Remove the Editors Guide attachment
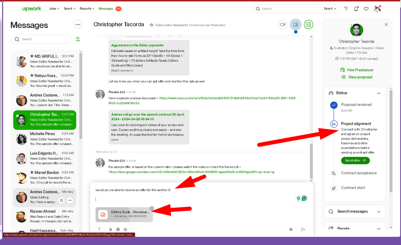Image resolution: width=401 pixels, height=245 pixels. [152, 208]
